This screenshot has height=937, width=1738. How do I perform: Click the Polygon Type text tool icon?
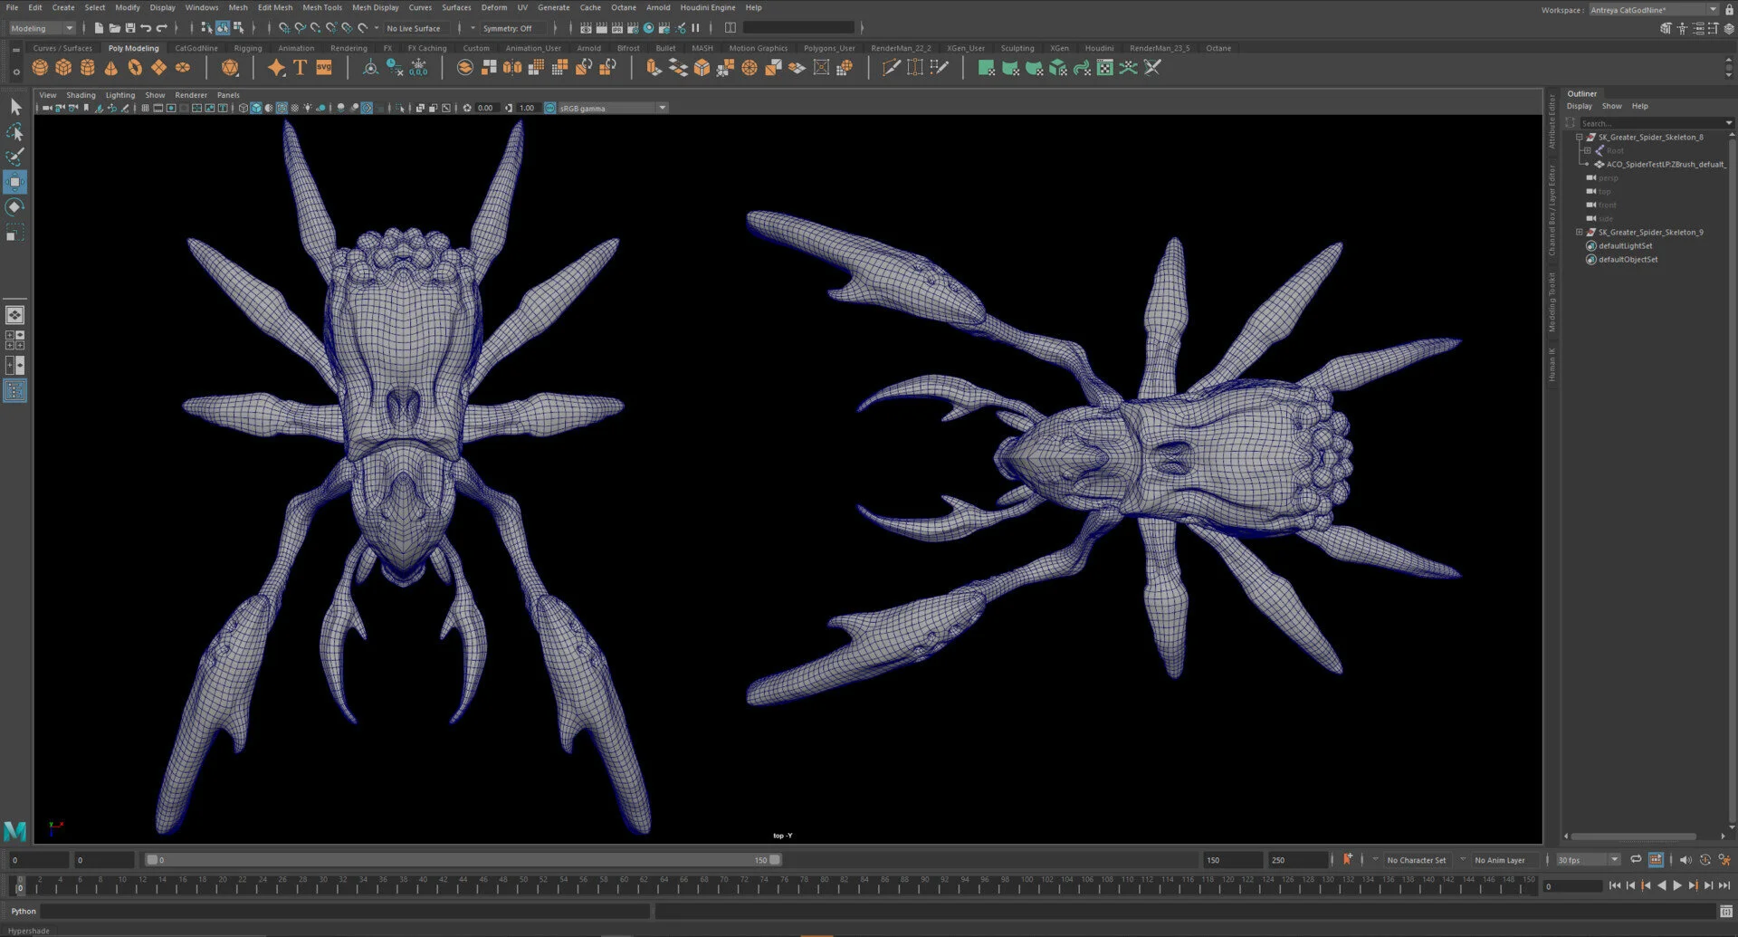pyautogui.click(x=300, y=68)
